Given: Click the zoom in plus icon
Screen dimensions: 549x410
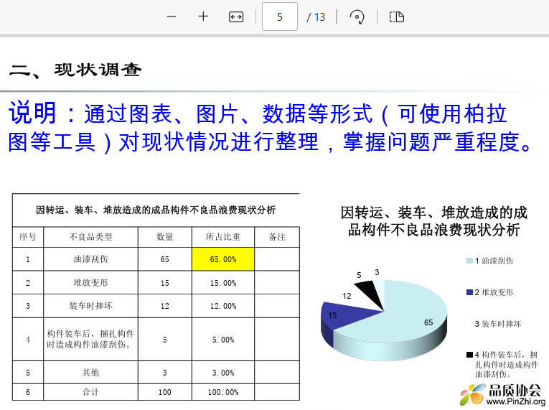Looking at the screenshot, I should tap(203, 17).
